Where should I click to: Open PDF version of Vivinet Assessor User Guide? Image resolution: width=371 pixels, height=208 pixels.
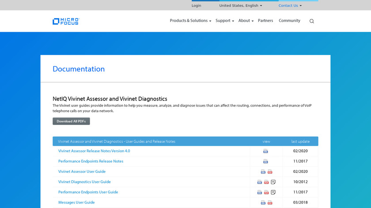270,171
